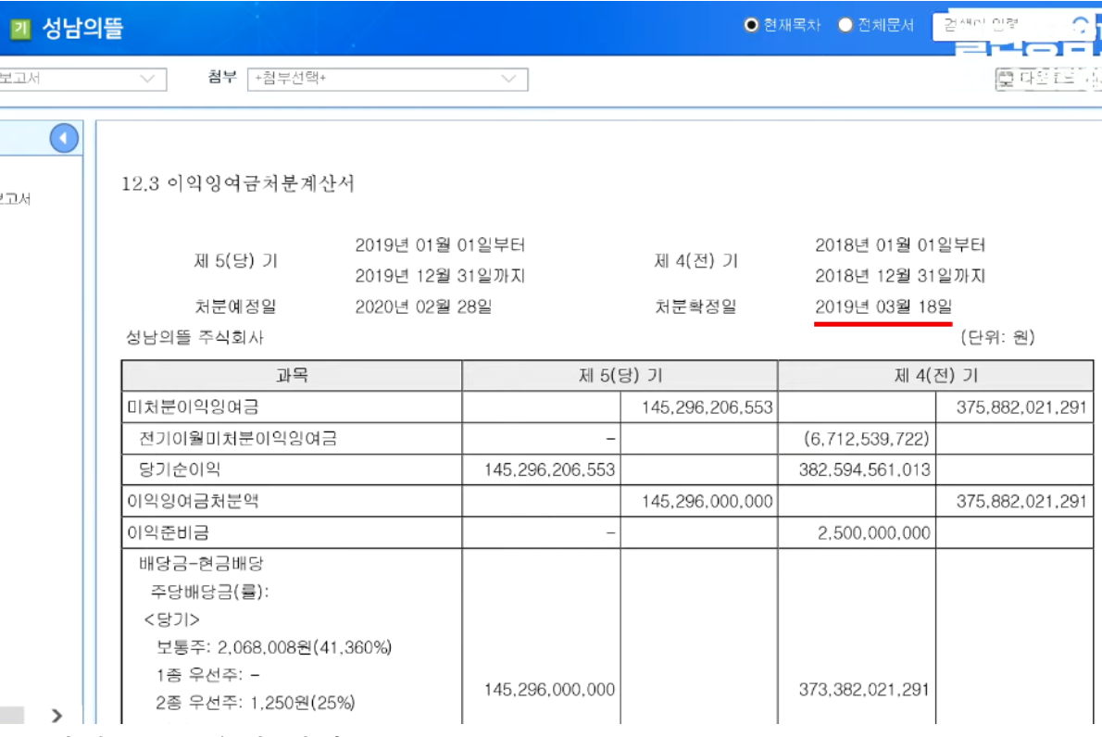Click the heading 12.3 이익잉여금처분계산서
Screen dimensions: 1102x737
238,184
